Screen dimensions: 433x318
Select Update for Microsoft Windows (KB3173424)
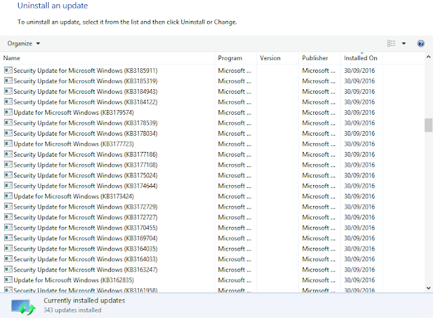(74, 196)
